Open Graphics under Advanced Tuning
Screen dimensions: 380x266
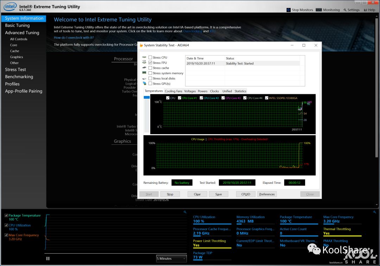[17, 57]
